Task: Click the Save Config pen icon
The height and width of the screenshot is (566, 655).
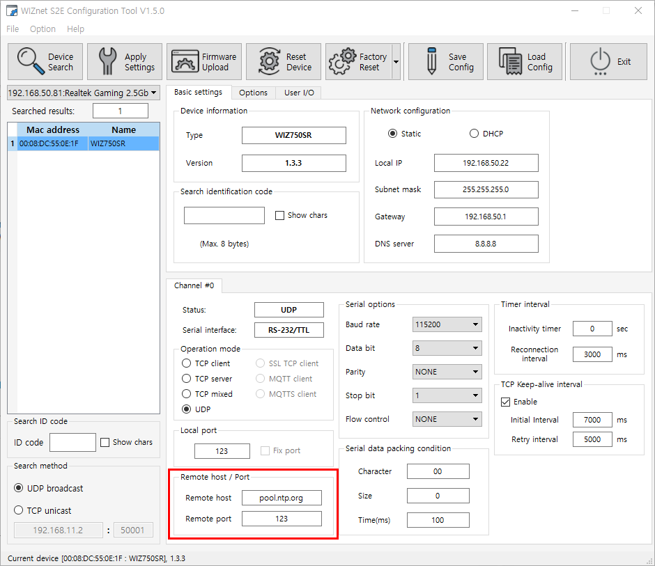Action: (x=432, y=61)
